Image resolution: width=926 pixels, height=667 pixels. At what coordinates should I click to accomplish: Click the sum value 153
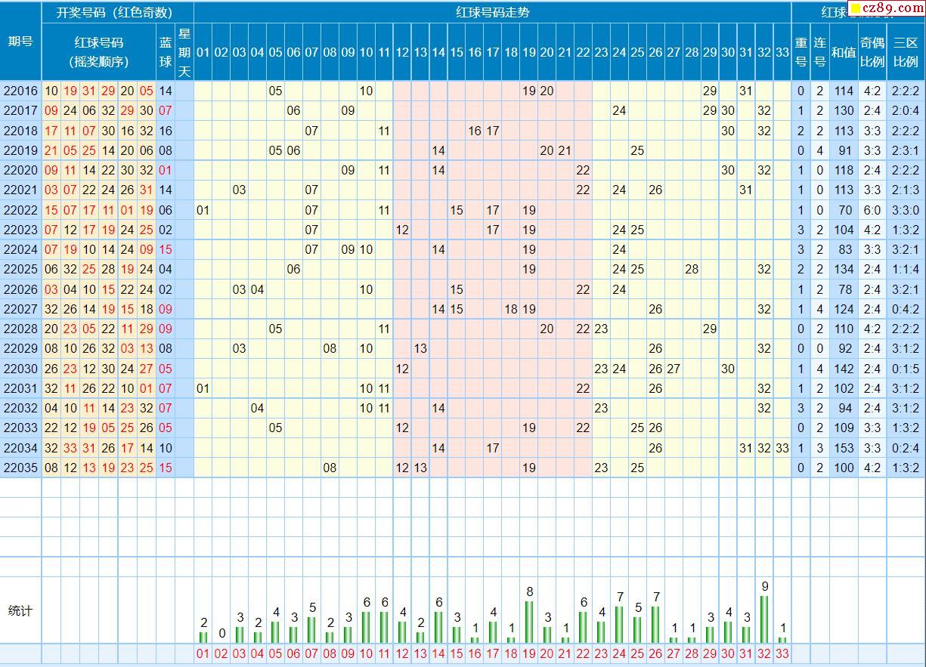coord(843,448)
